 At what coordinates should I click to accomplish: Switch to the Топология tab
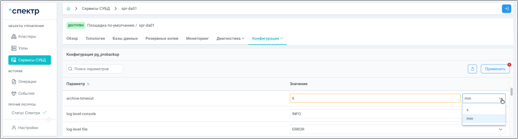95,39
